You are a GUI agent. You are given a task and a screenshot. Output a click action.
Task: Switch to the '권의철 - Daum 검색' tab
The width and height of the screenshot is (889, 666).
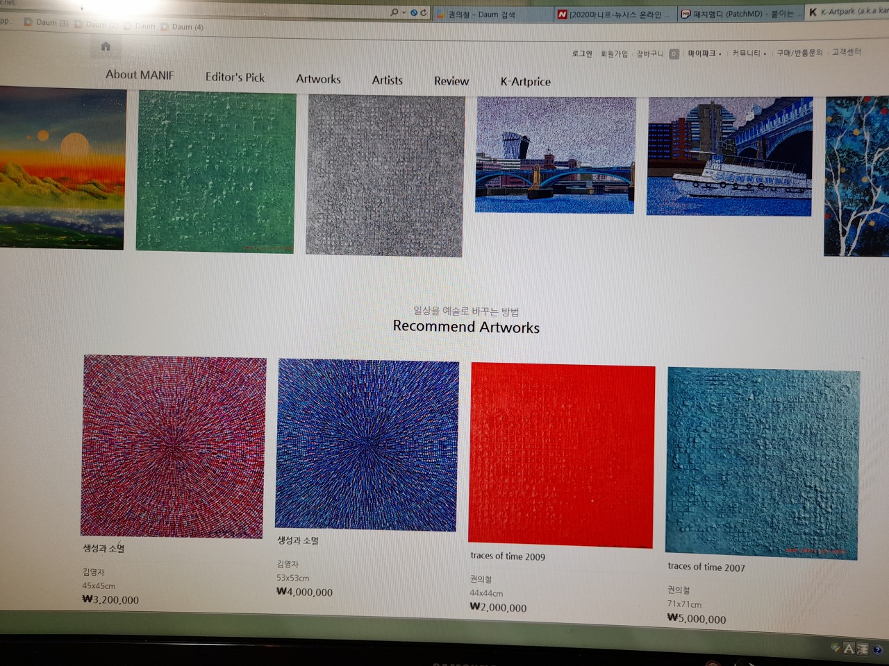(494, 14)
